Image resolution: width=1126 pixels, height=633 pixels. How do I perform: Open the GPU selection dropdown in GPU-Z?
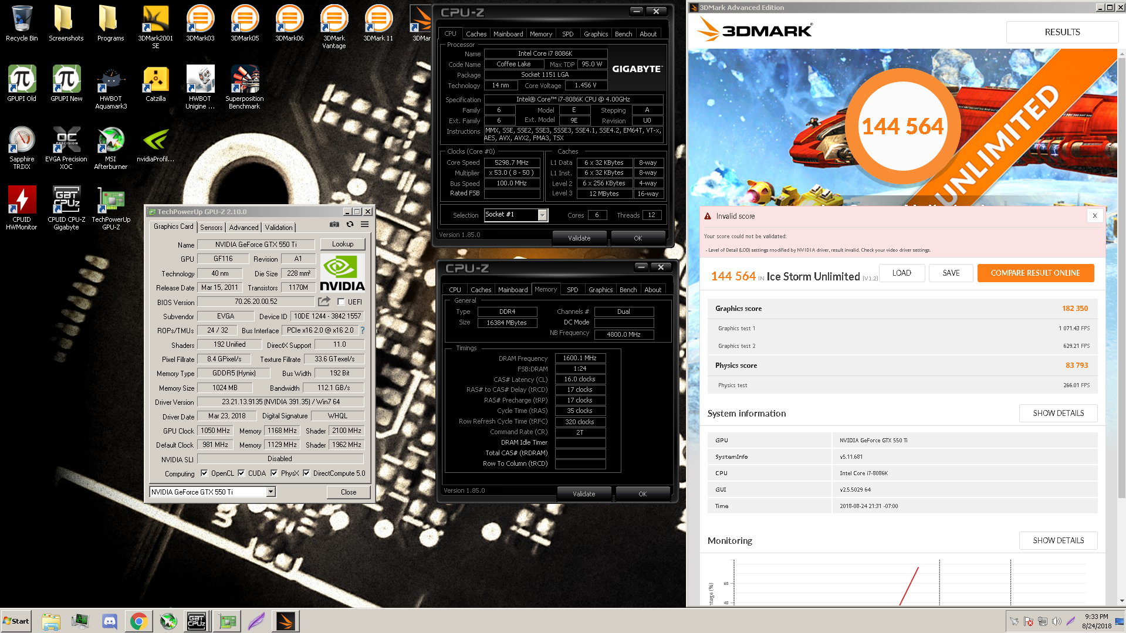(271, 492)
